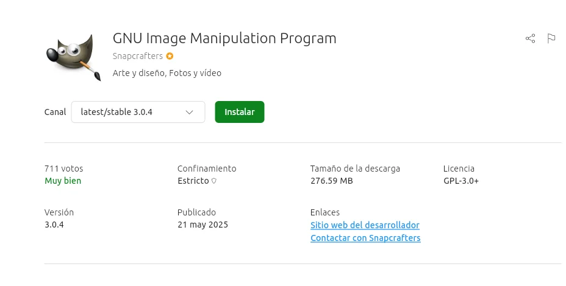
Task: Click the 276.59 MB download size
Action: [x=332, y=181]
